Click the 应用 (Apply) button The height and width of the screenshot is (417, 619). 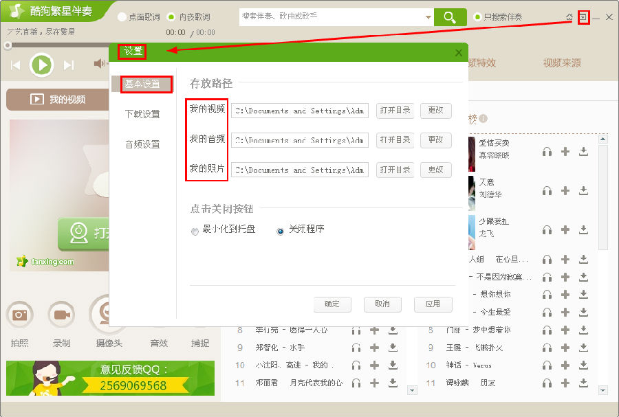point(433,304)
